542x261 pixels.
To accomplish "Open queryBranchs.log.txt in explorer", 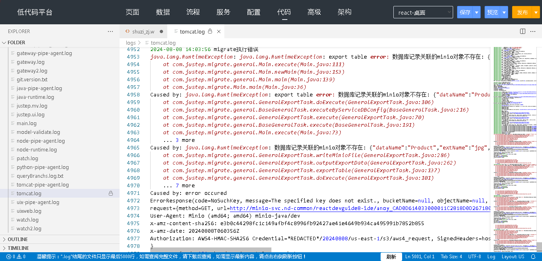I will pos(40,176).
